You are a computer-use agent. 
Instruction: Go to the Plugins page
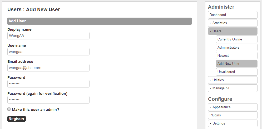(233, 115)
